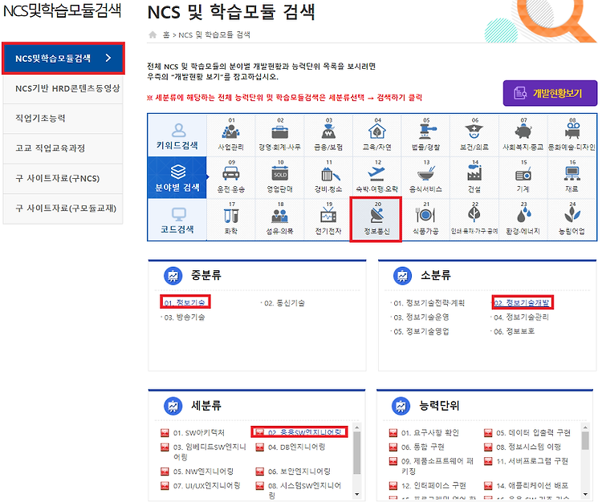
Task: Open 능력단위 item 01. 요구사항 확인
Action: 430,432
